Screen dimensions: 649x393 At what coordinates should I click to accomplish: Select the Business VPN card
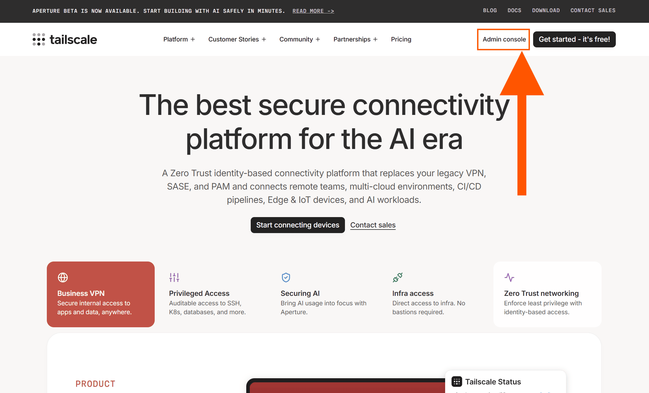(x=101, y=294)
